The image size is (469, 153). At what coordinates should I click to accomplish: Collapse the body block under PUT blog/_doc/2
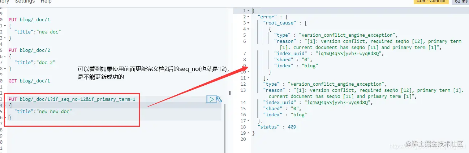(5, 57)
